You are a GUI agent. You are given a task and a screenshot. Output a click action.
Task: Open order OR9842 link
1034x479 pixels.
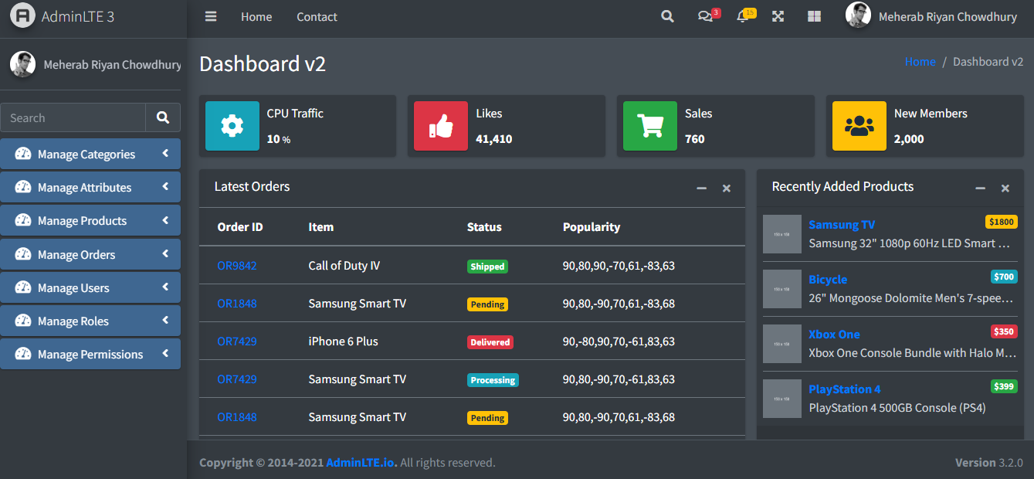pyautogui.click(x=237, y=266)
